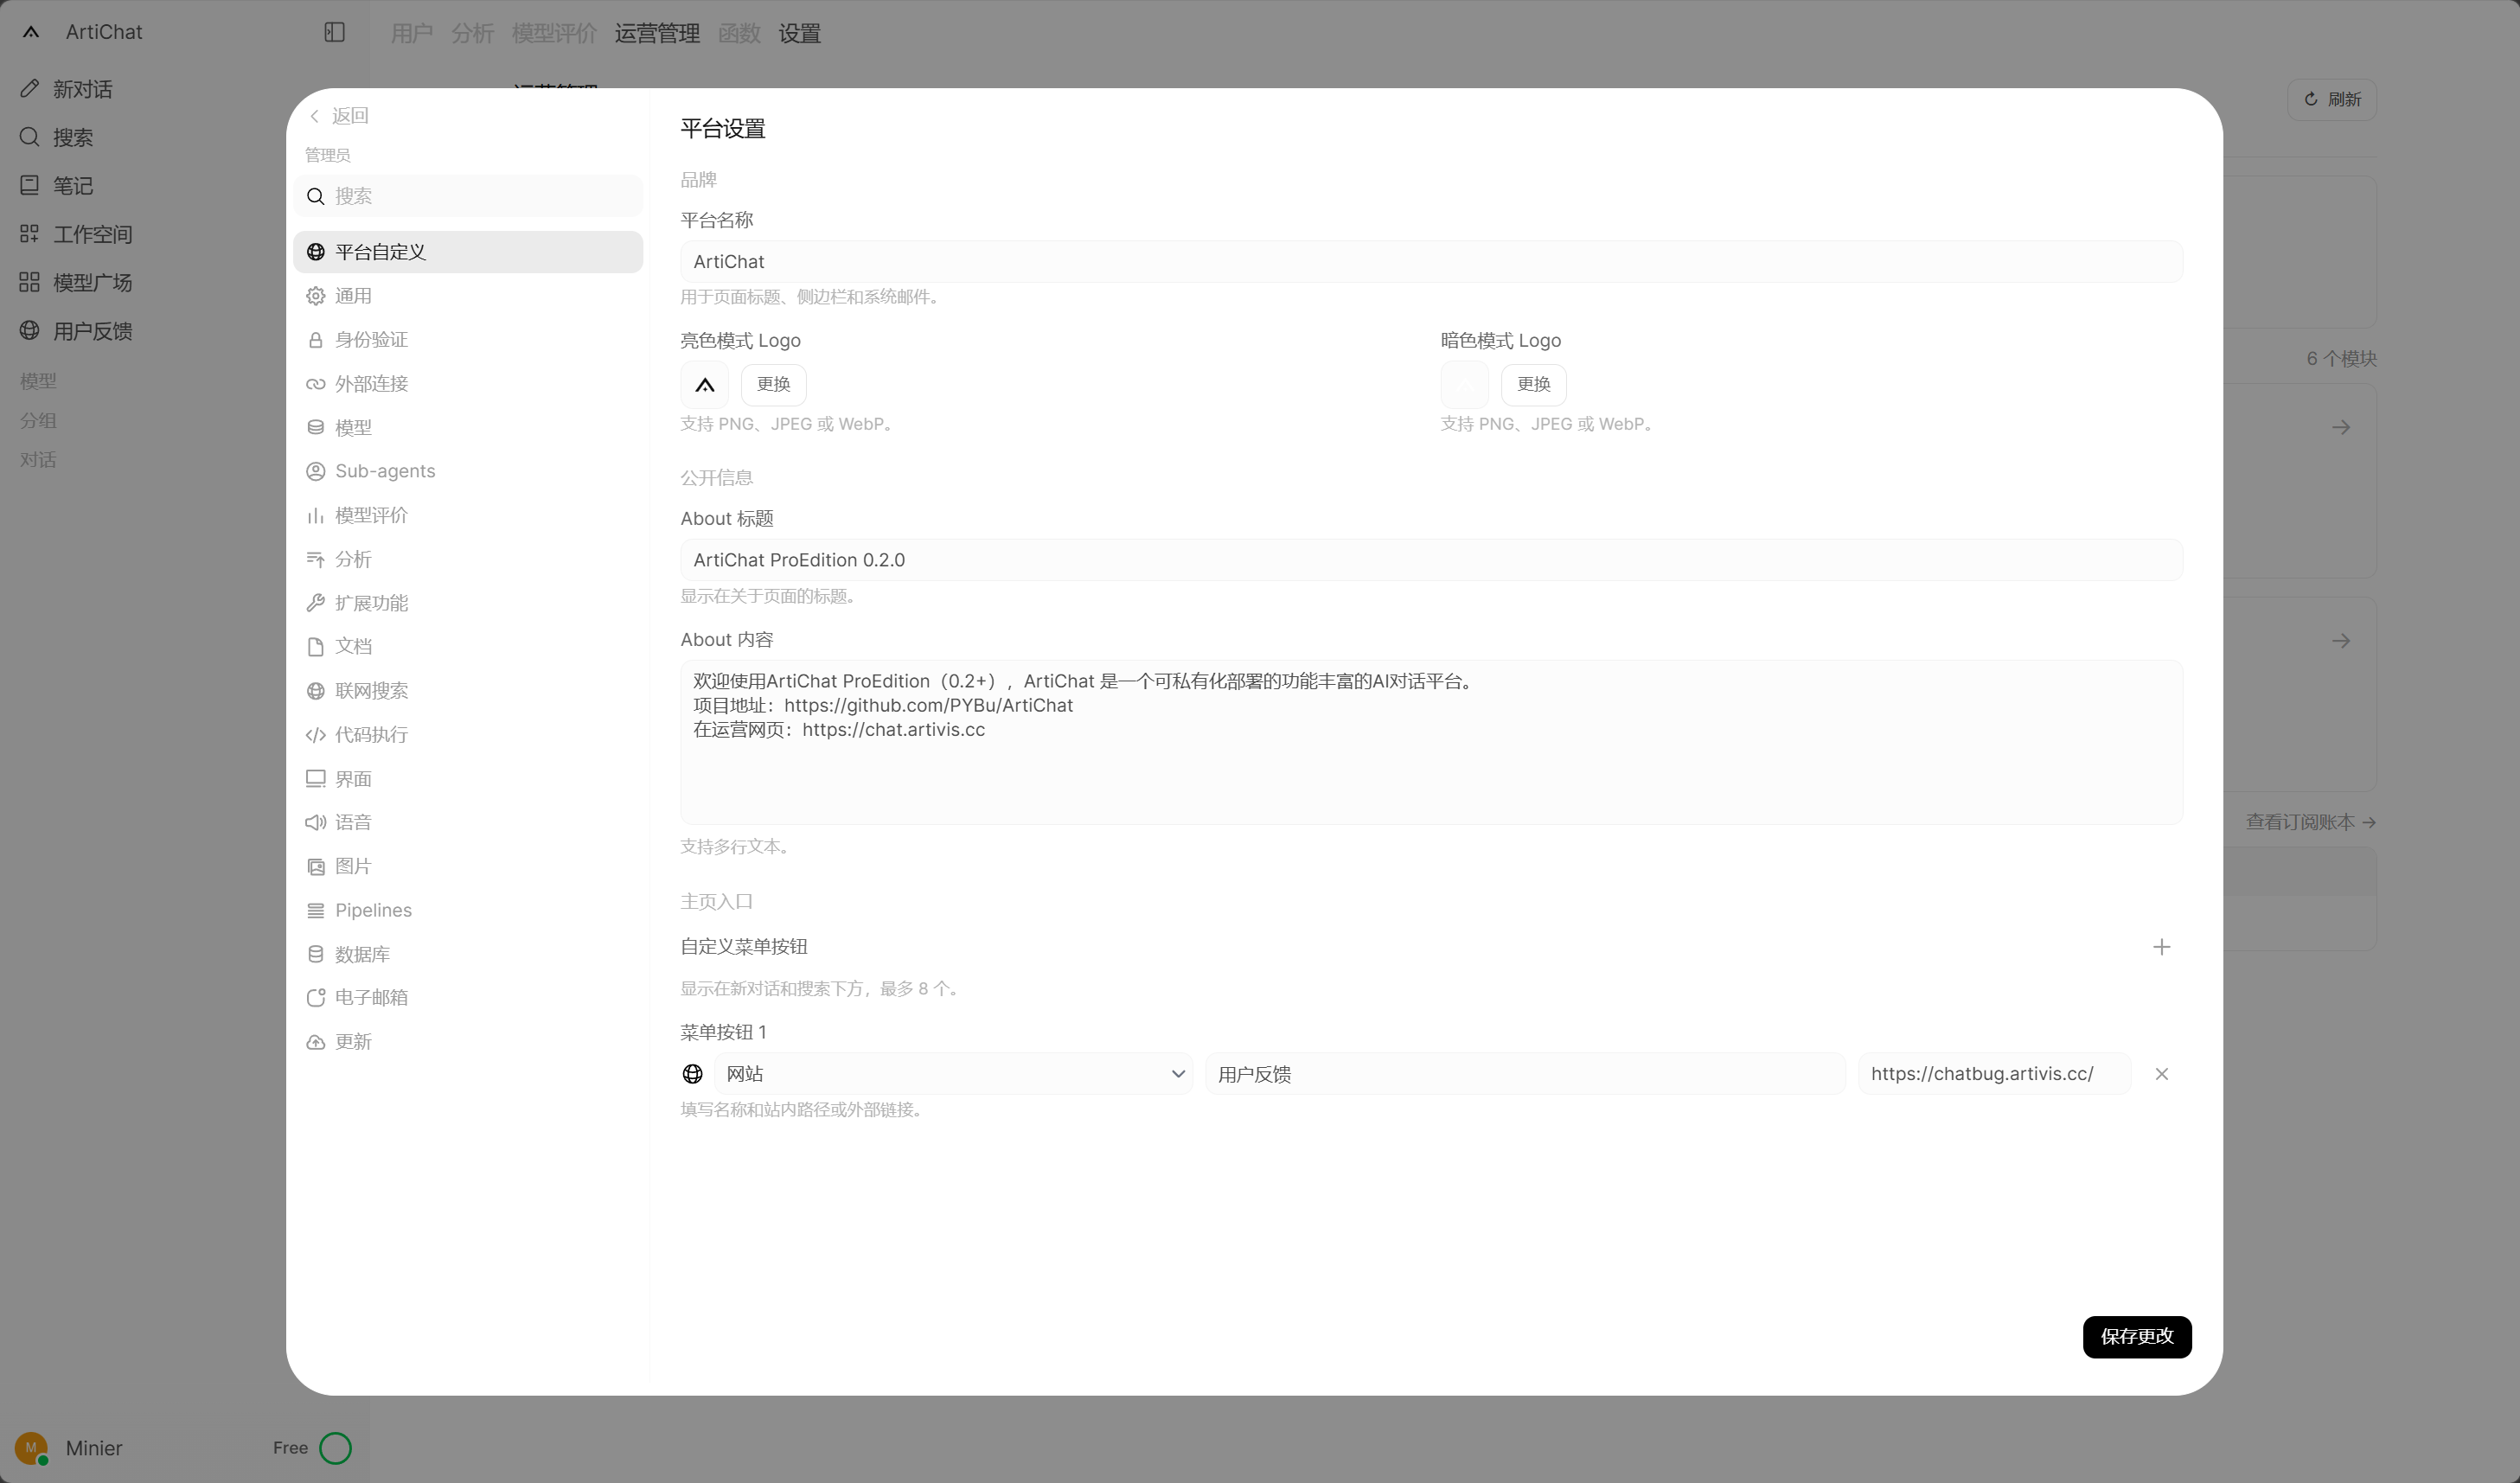The image size is (2520, 1483).
Task: Open 搜索 in the main sidebar
Action: click(x=56, y=137)
